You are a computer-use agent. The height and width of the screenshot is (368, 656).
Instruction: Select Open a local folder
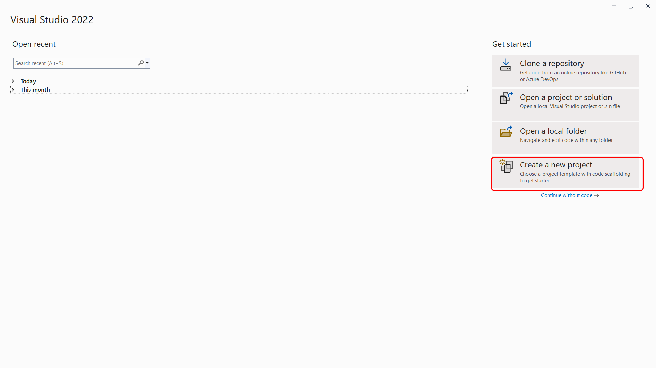[x=565, y=138]
